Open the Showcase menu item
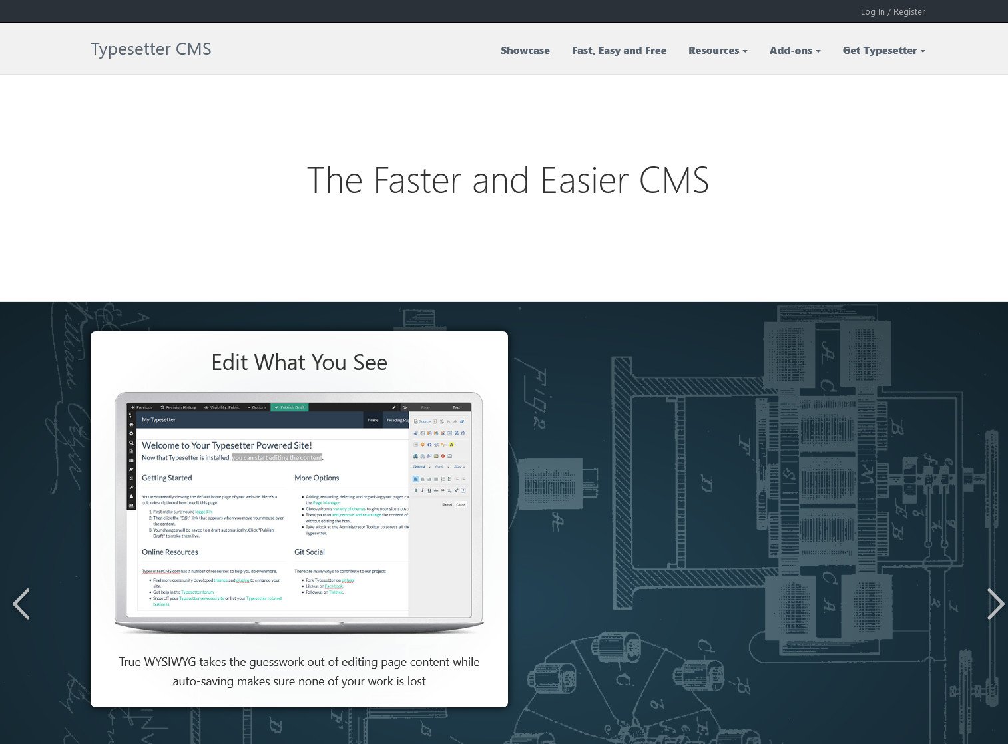Image resolution: width=1008 pixels, height=744 pixels. tap(525, 51)
